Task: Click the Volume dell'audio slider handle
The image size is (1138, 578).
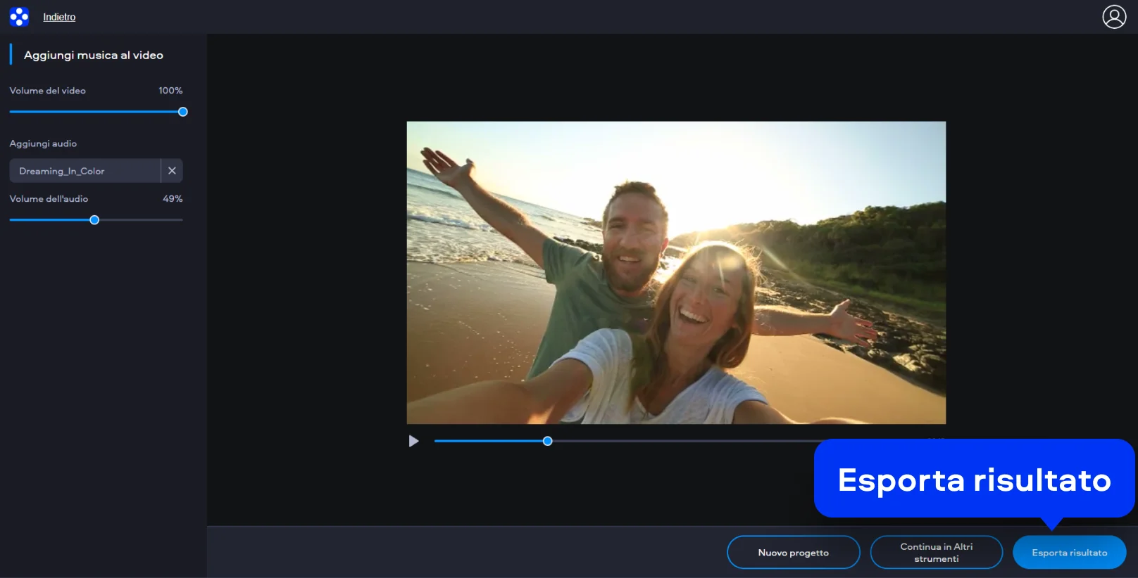Action: tap(94, 220)
